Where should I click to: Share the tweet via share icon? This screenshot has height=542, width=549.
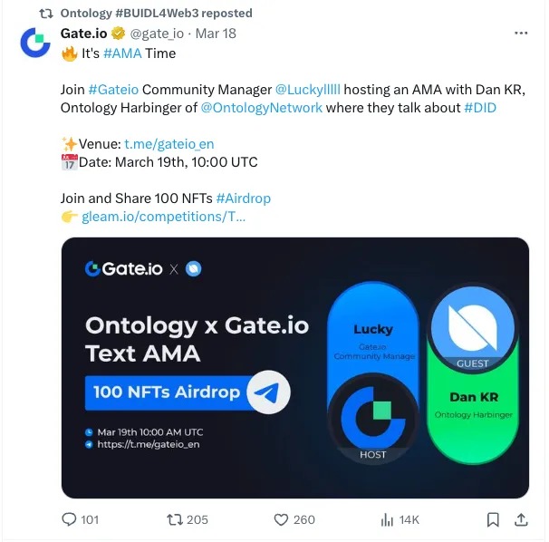point(521,519)
